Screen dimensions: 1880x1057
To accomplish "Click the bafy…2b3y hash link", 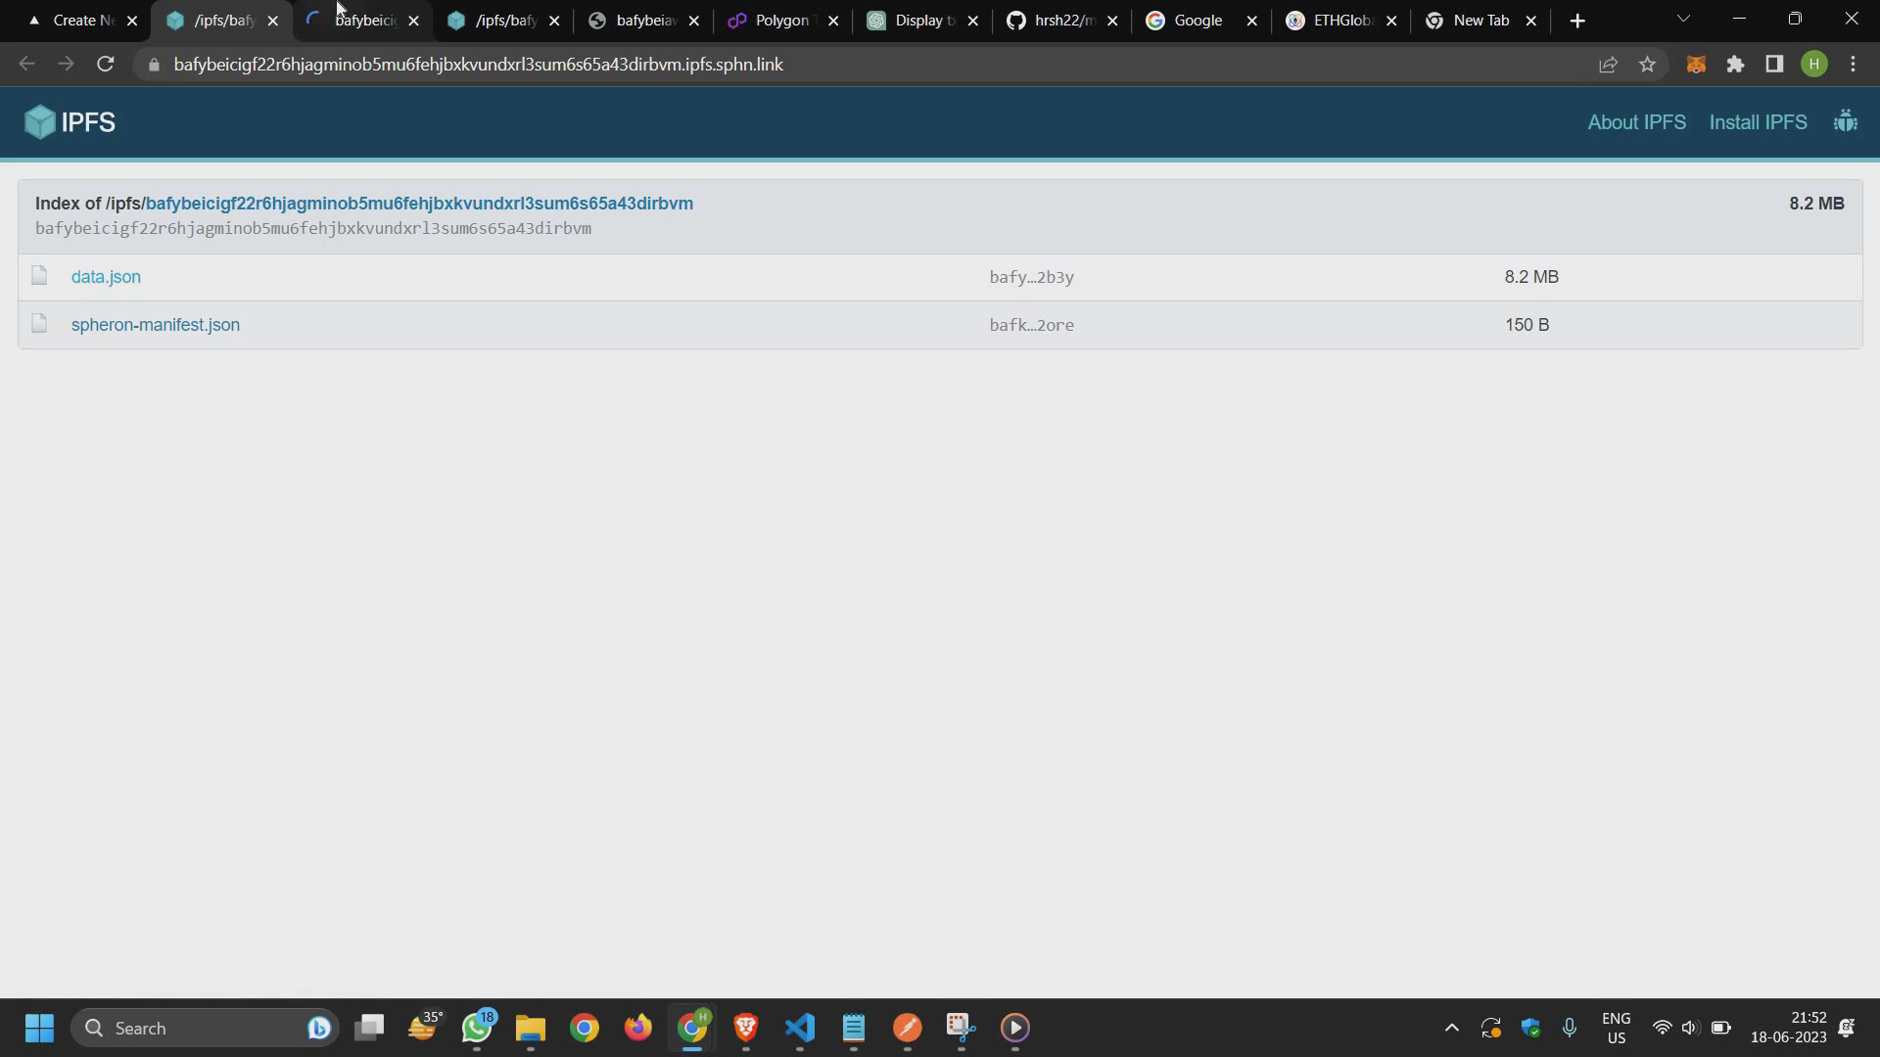I will [x=1031, y=277].
